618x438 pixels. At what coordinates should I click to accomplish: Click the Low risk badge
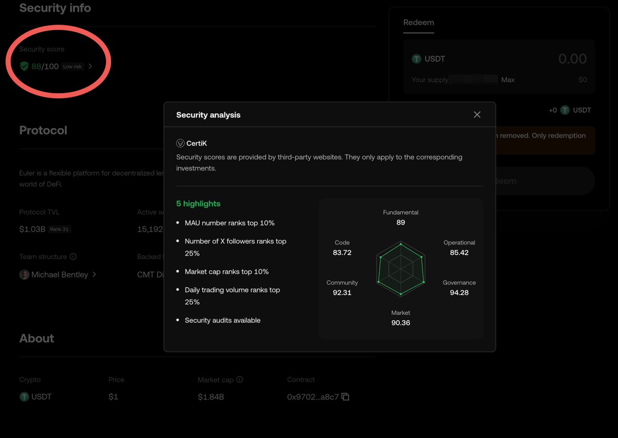click(x=73, y=66)
